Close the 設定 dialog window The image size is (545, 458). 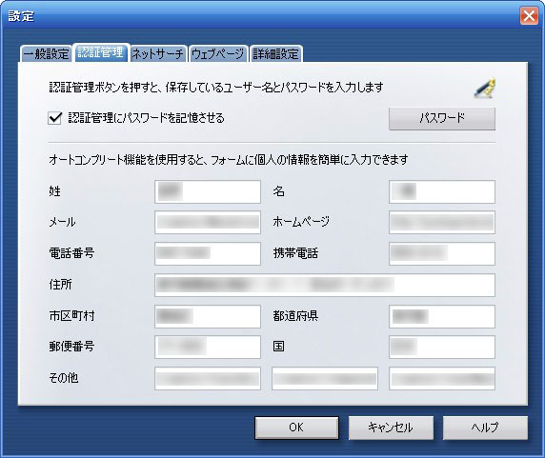point(529,16)
